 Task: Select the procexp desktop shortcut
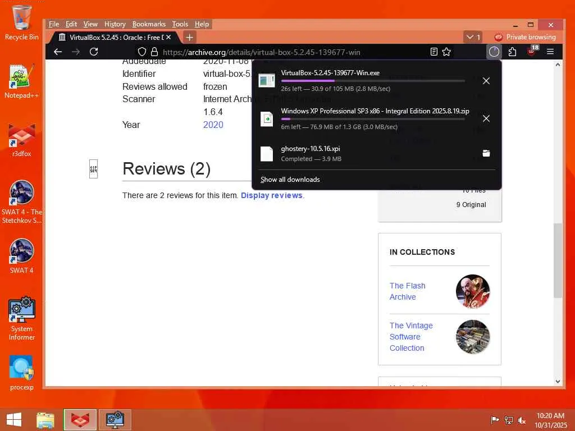[x=22, y=373]
